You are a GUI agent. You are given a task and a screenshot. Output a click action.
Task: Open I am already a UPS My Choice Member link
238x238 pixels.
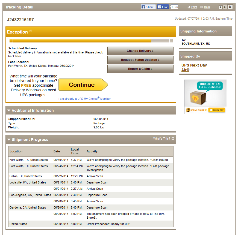[x=84, y=99]
